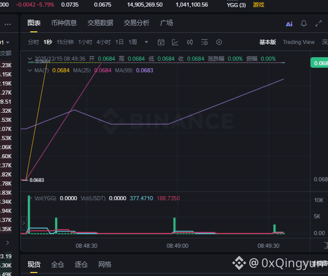Screen dimensions: 328x276
Task: Open the hexagon chart settings icon
Action: coord(219,42)
